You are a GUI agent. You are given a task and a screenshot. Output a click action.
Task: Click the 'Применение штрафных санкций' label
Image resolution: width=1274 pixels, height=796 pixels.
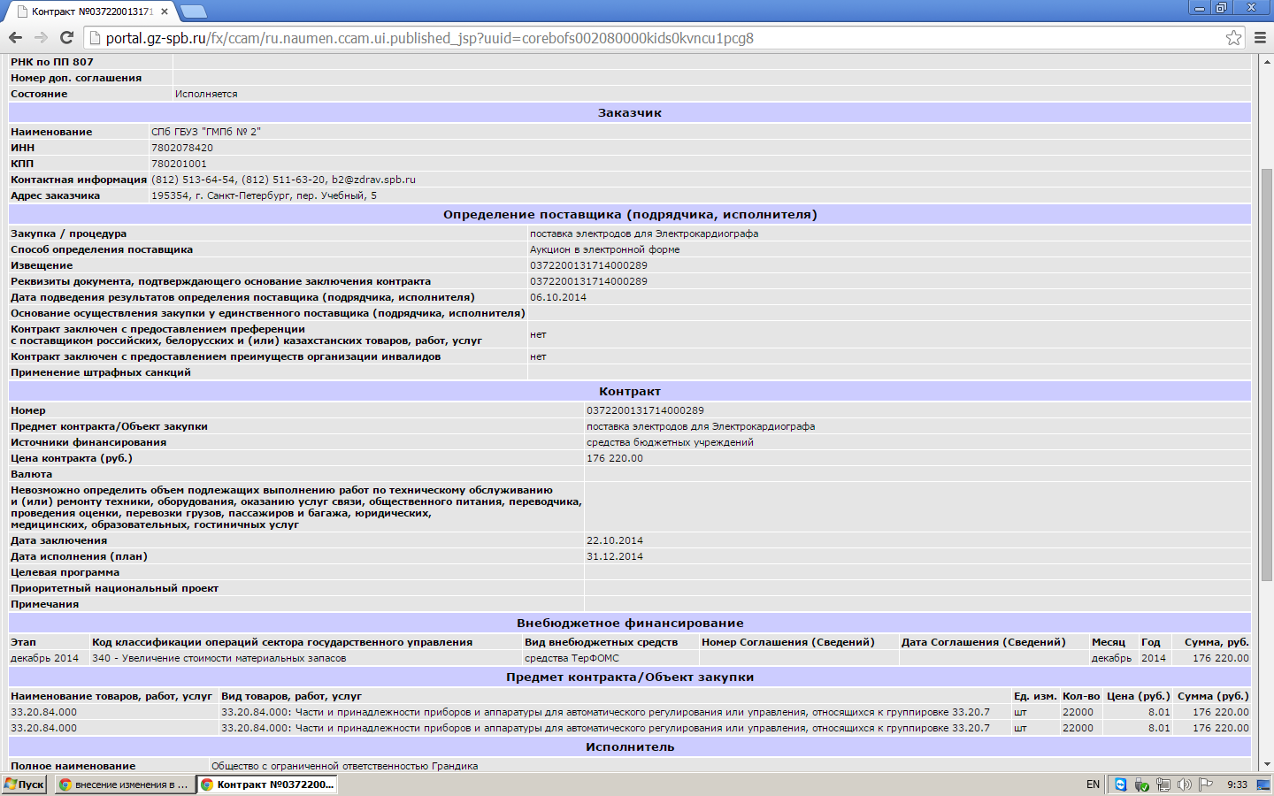coord(101,372)
